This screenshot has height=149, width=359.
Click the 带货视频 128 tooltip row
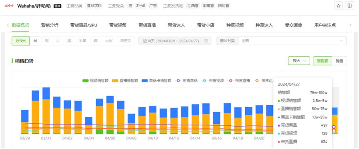pos(302,134)
